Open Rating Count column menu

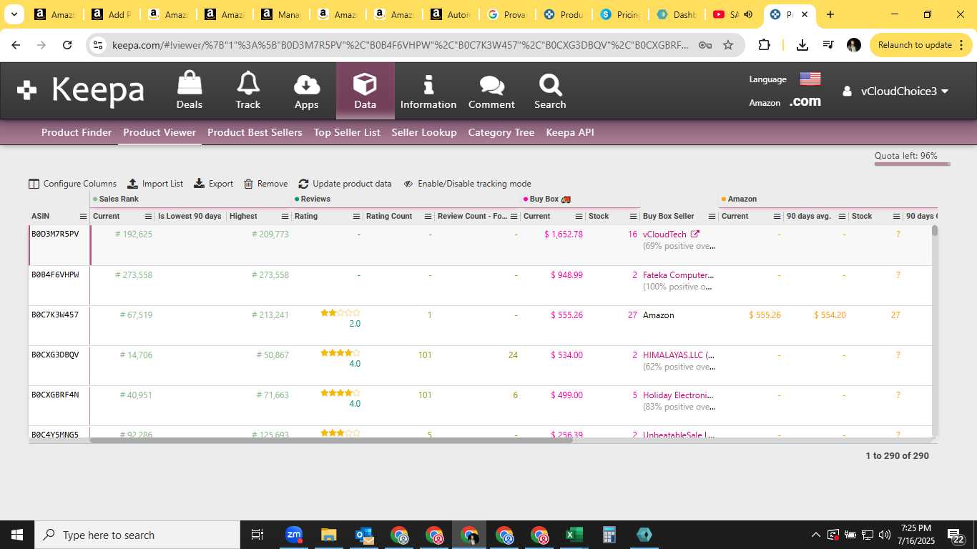(428, 217)
